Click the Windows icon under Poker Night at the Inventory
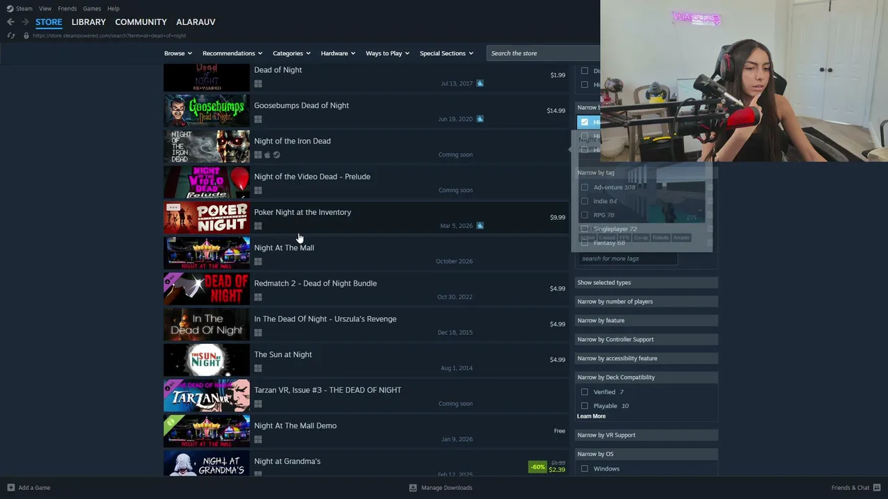 258,226
